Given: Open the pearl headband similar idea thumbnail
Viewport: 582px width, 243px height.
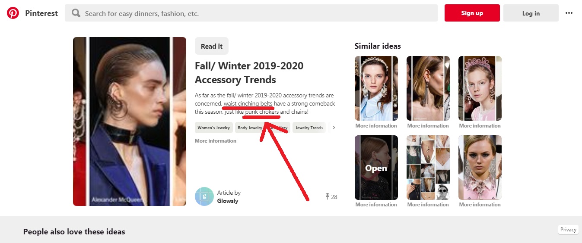Looking at the screenshot, I should pyautogui.click(x=376, y=88).
